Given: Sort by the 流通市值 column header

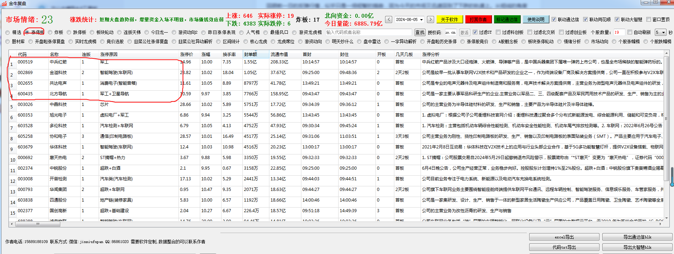Looking at the screenshot, I should coord(285,54).
